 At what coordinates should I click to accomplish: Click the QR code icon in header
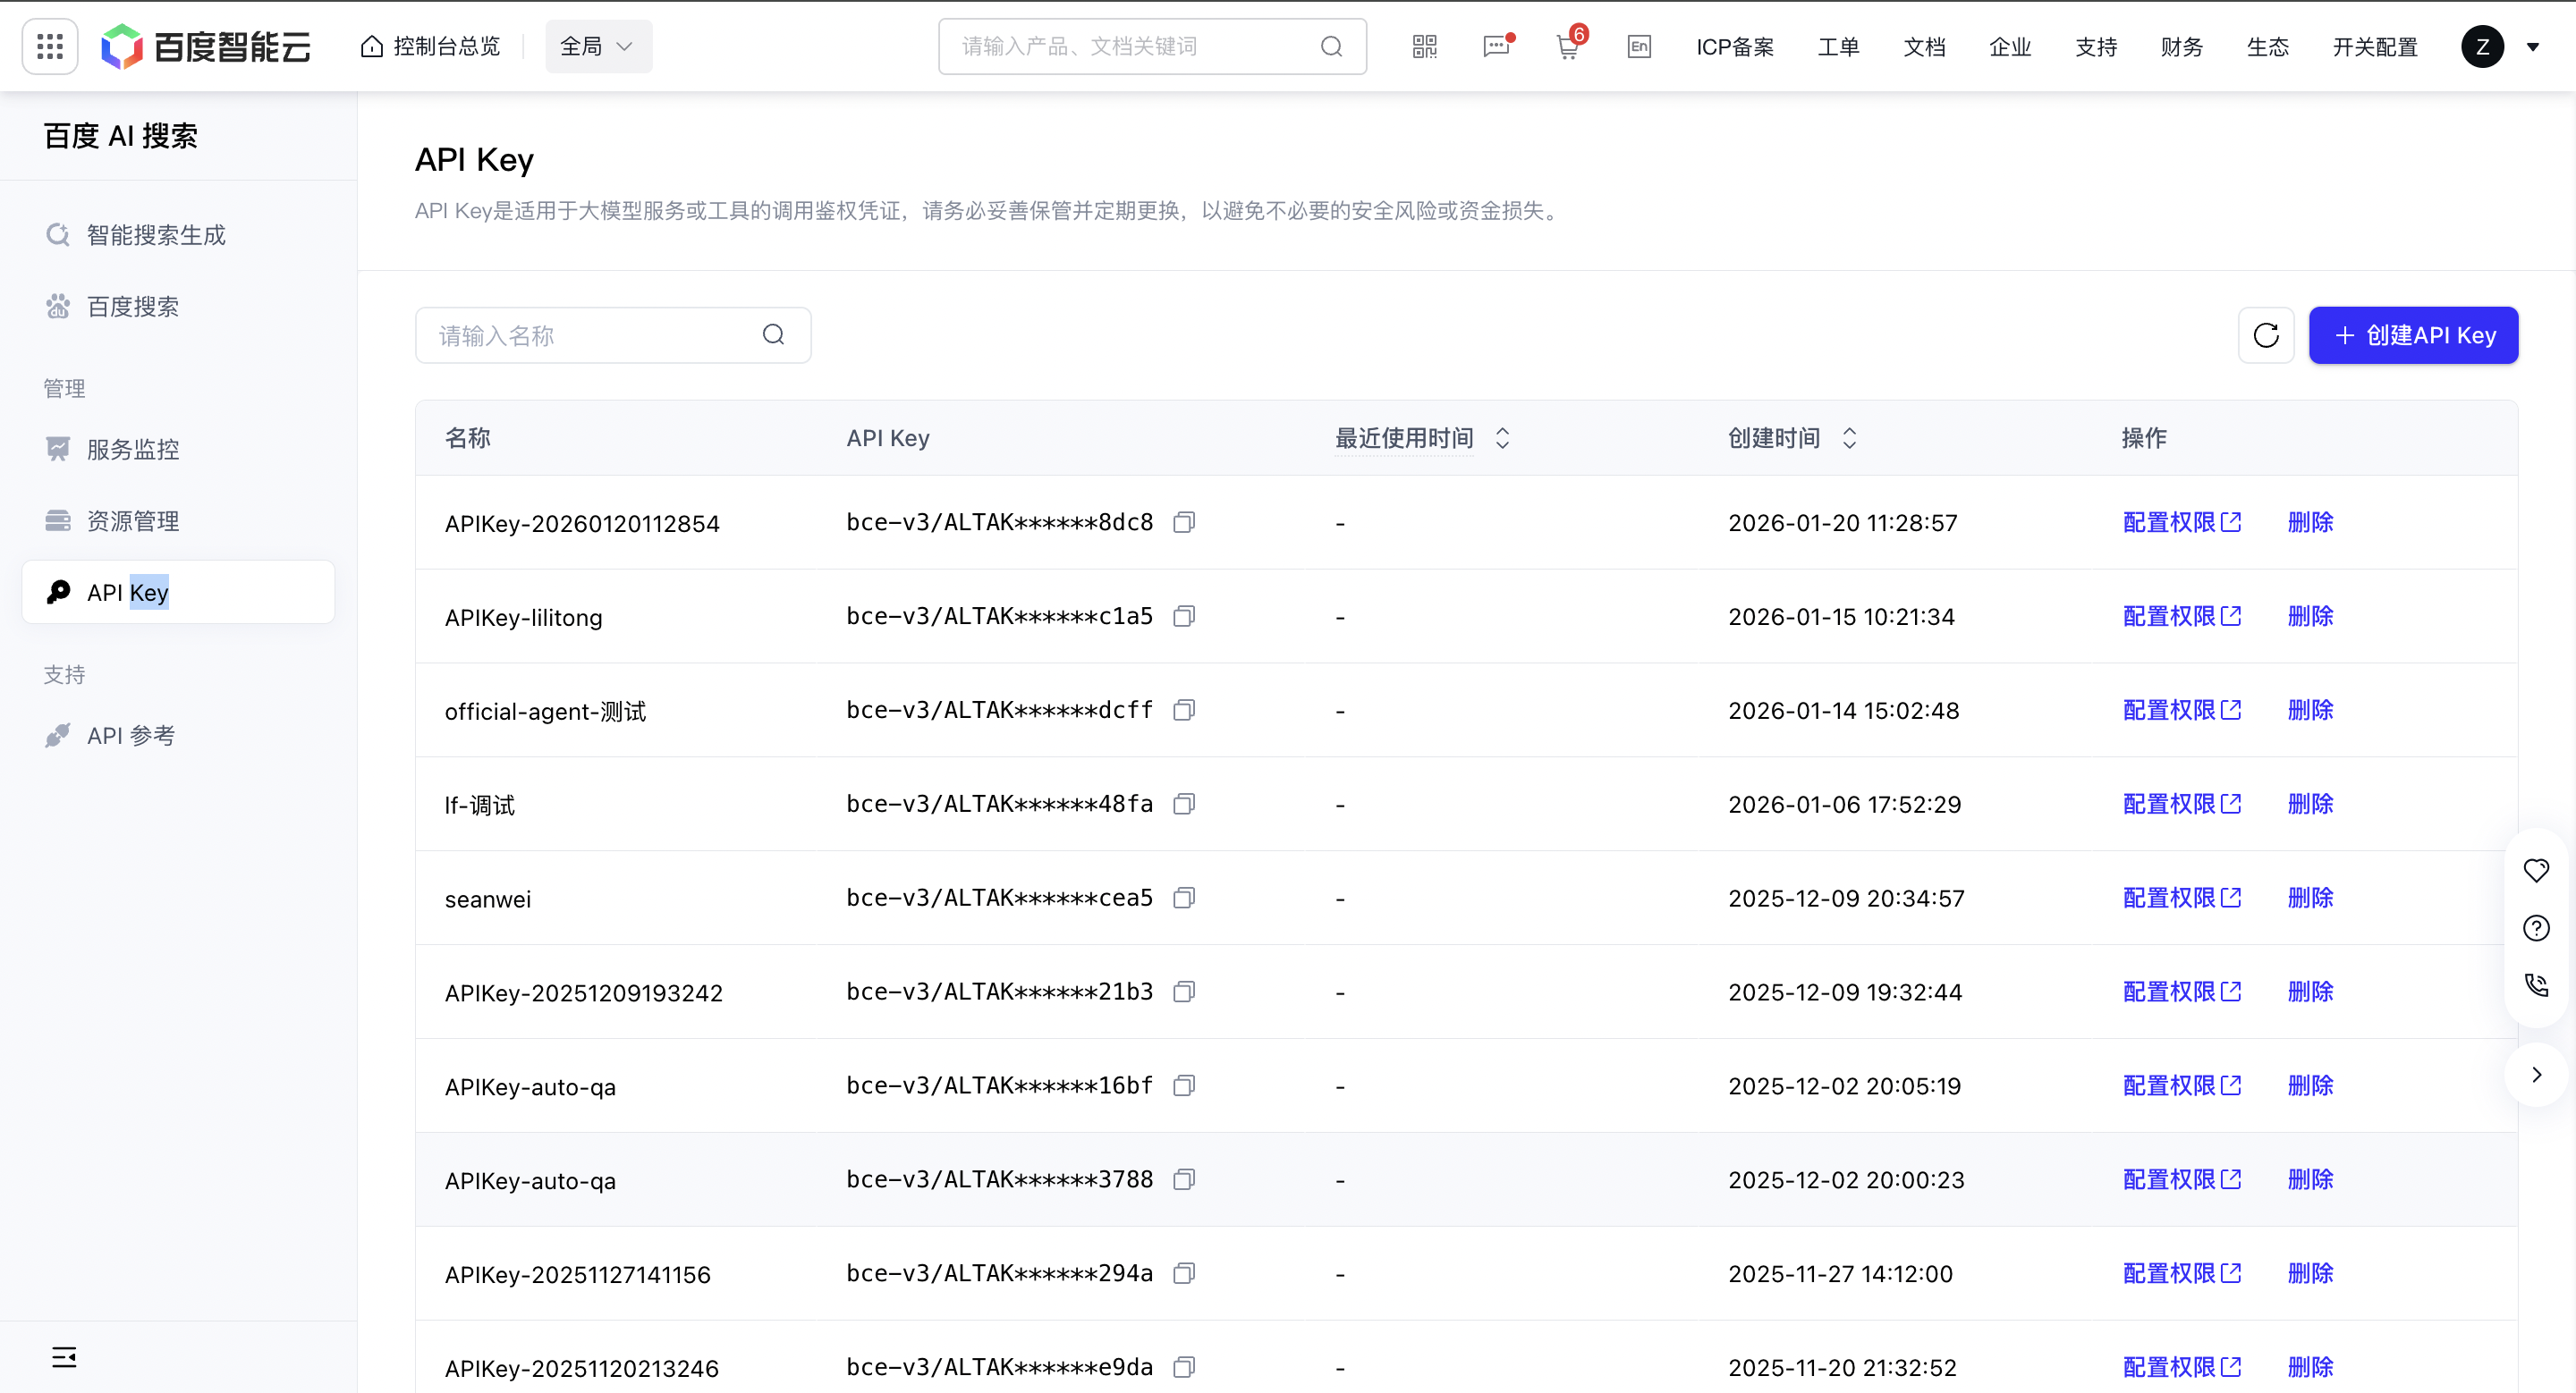pos(1424,46)
